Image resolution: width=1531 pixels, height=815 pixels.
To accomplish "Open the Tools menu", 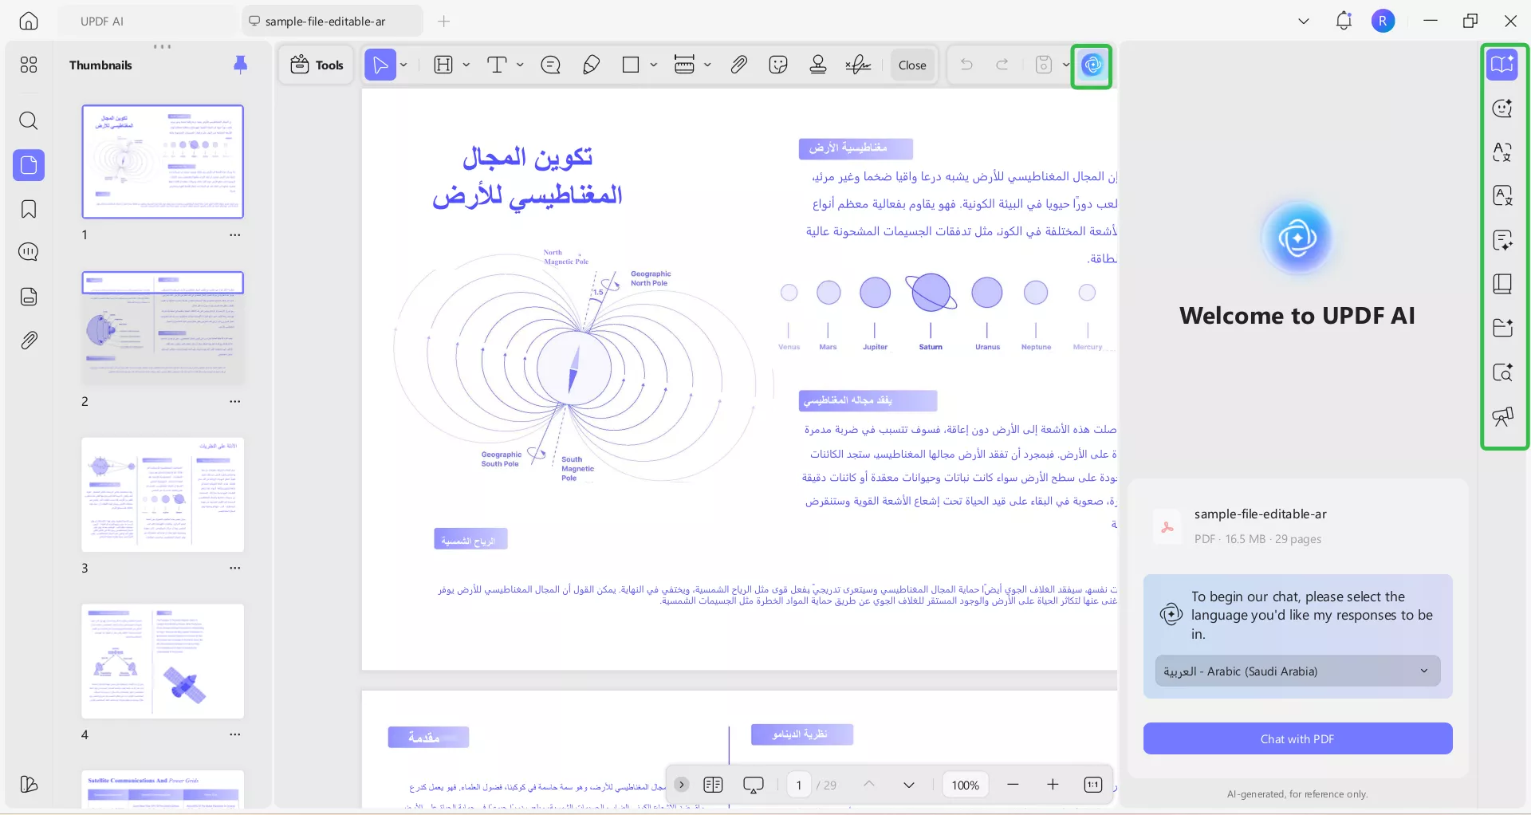I will coord(316,65).
